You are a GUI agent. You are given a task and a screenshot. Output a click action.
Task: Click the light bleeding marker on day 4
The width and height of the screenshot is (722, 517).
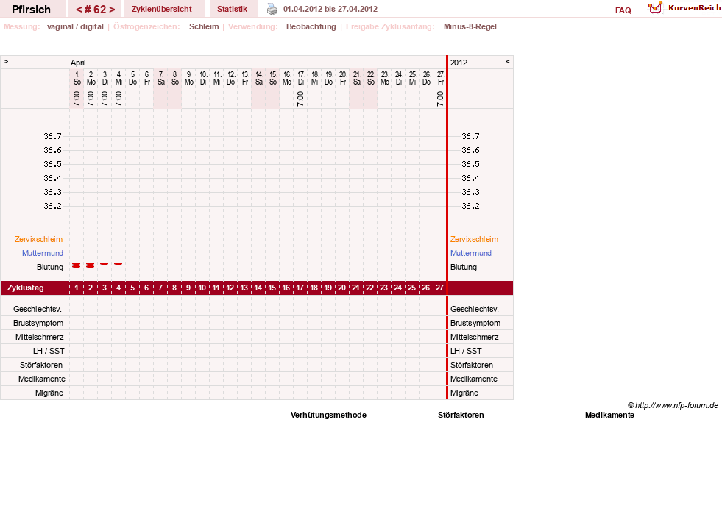118,263
